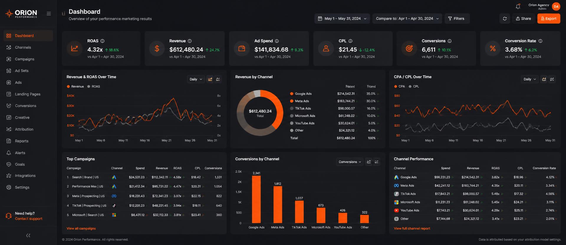Click the donut chart total center
566x245 pixels.
pos(260,113)
